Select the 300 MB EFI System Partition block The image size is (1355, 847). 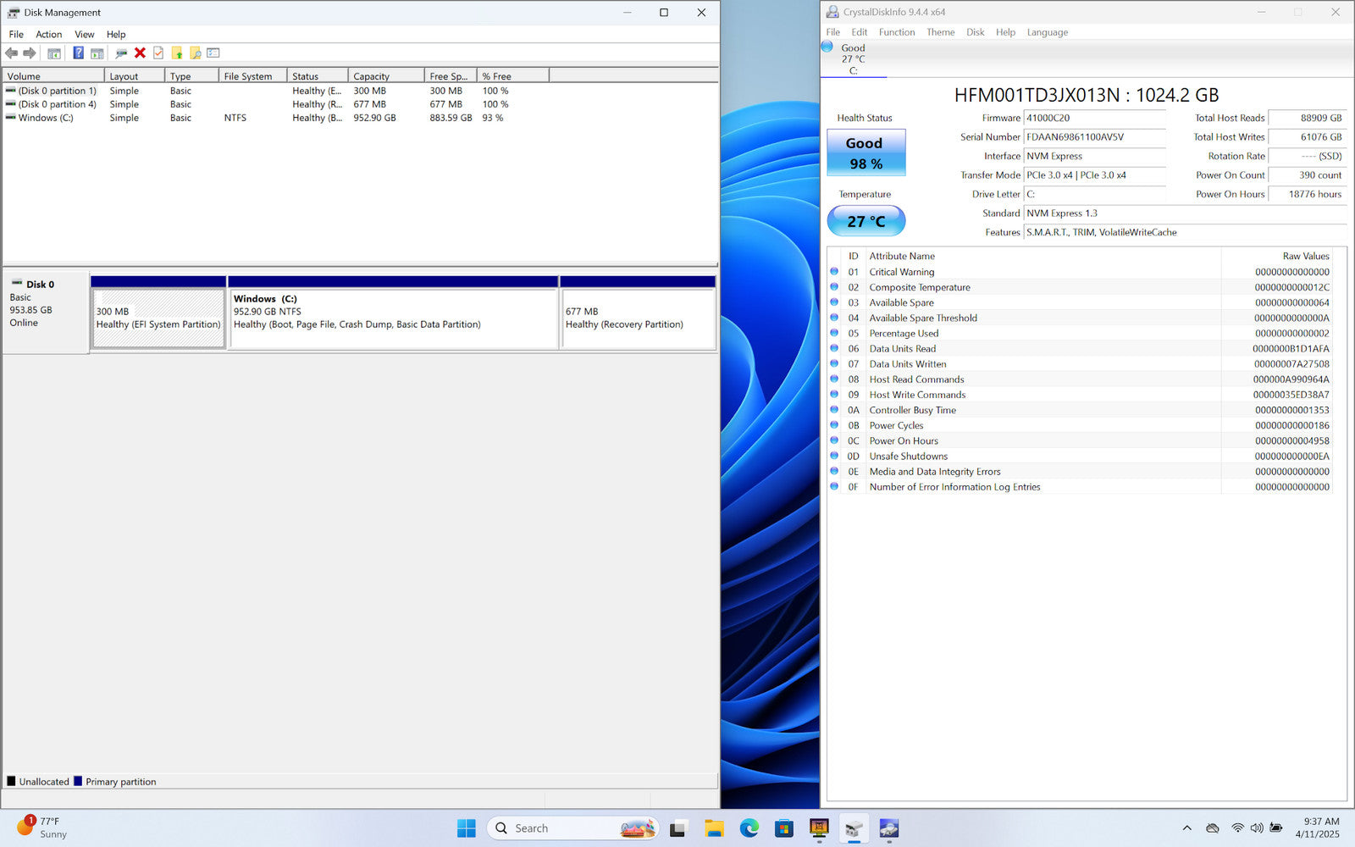tap(158, 318)
